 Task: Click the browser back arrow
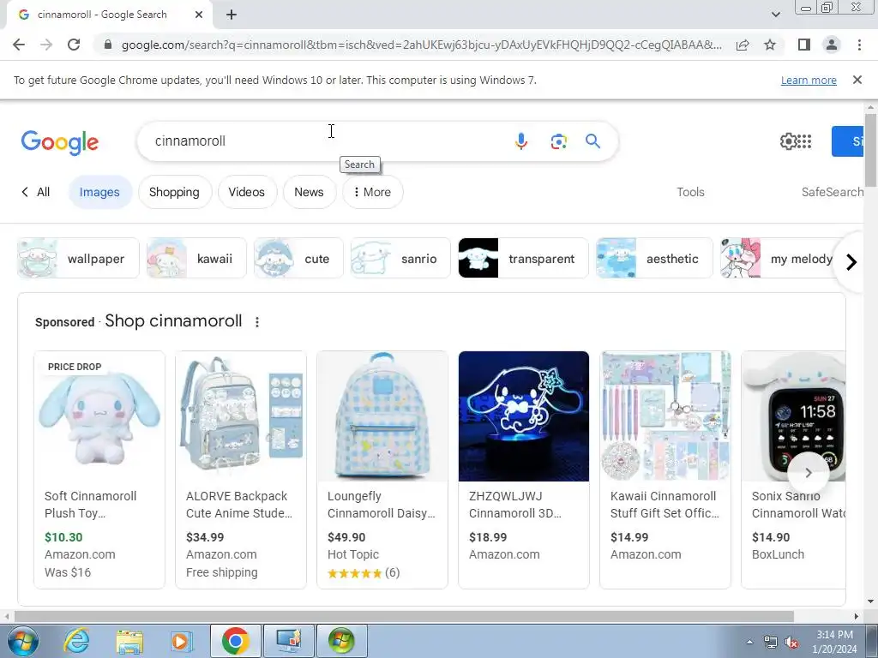click(19, 45)
